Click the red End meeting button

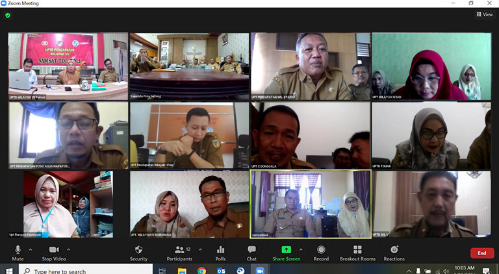coord(481,253)
